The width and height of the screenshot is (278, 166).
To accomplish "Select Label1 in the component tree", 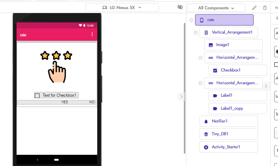I will [x=238, y=95].
